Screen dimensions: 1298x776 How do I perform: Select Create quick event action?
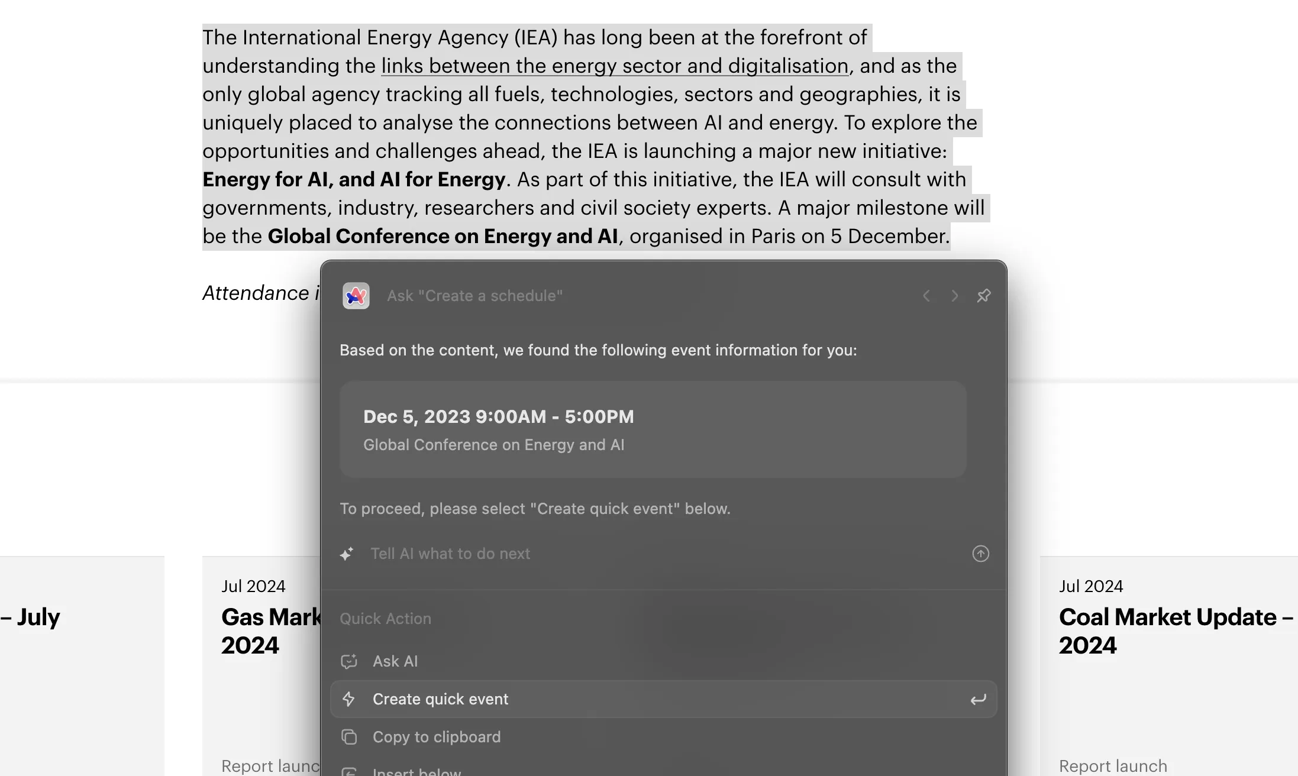[441, 699]
